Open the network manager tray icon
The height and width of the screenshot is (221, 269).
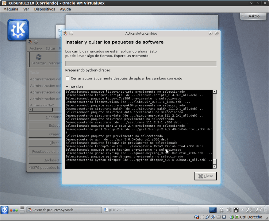[236, 210]
